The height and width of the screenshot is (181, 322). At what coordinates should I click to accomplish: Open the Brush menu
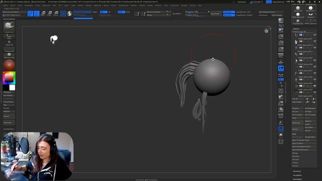pos(13,6)
